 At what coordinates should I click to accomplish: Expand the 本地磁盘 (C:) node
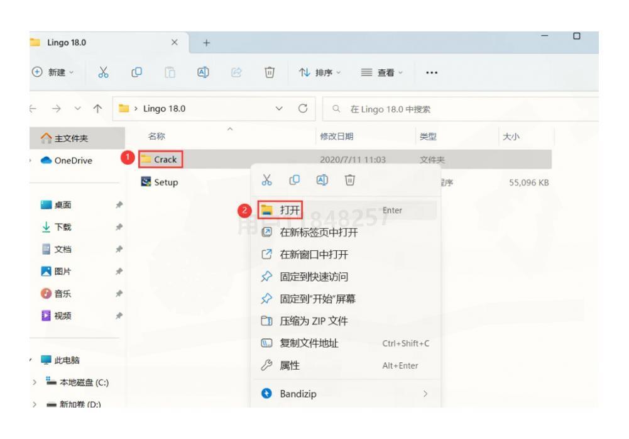point(35,382)
